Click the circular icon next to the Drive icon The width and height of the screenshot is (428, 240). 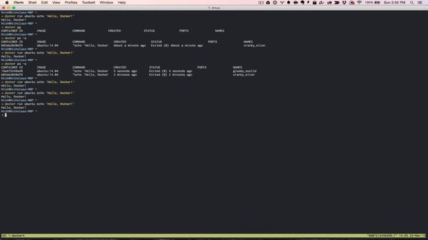(275, 3)
